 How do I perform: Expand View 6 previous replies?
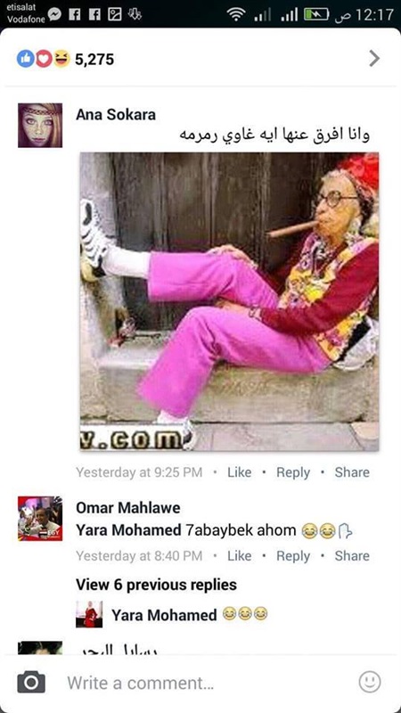(x=157, y=585)
